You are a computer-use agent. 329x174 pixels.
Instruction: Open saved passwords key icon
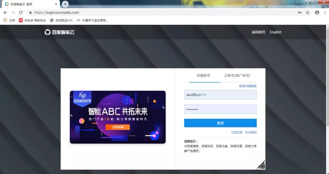tap(300, 12)
